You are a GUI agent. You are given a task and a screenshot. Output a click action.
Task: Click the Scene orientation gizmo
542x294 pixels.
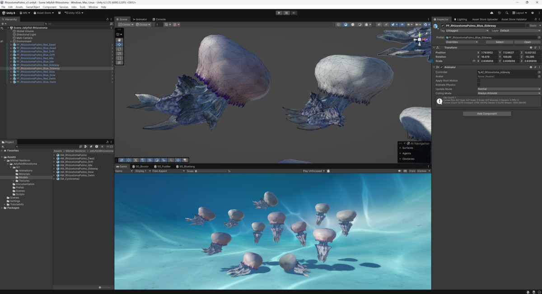pyautogui.click(x=419, y=40)
